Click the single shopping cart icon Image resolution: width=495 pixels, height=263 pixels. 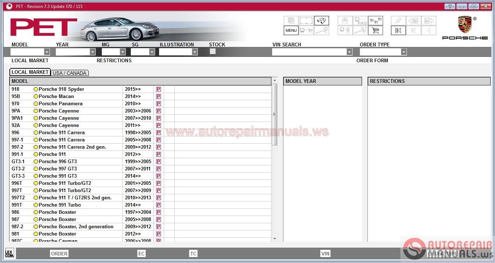375,30
